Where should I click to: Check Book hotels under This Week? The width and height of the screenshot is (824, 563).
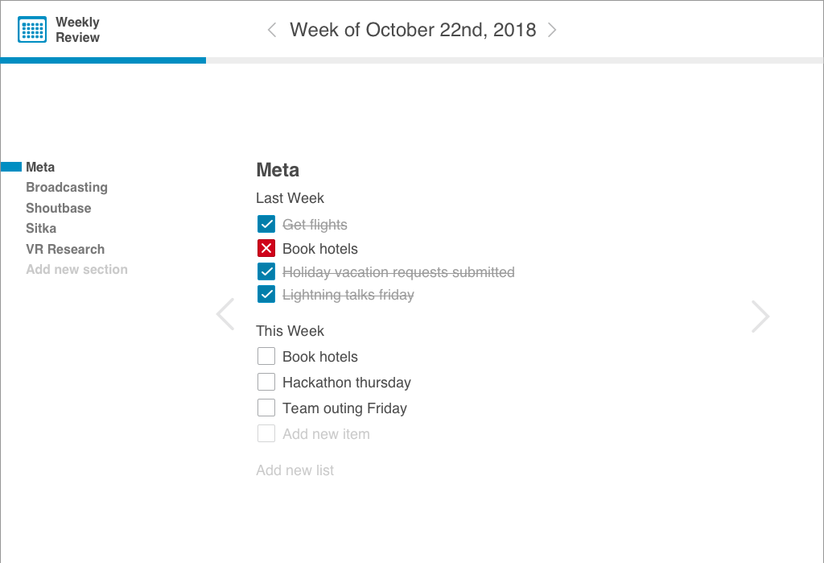(x=266, y=355)
